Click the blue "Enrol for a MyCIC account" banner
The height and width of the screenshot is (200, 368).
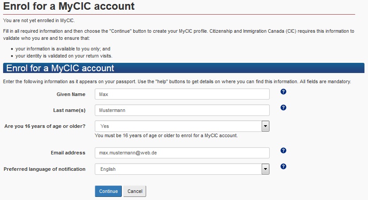(x=184, y=68)
